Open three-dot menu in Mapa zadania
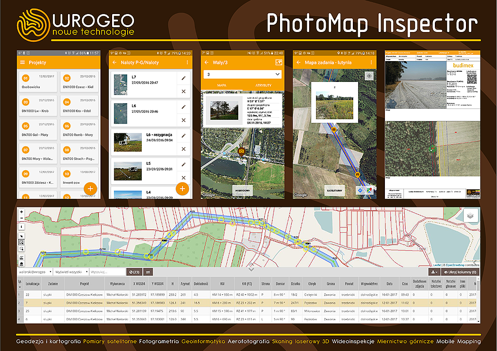 click(x=372, y=63)
